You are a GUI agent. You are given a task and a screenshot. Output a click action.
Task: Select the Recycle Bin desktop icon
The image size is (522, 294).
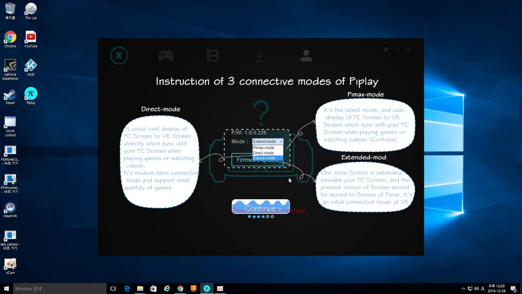[10, 11]
